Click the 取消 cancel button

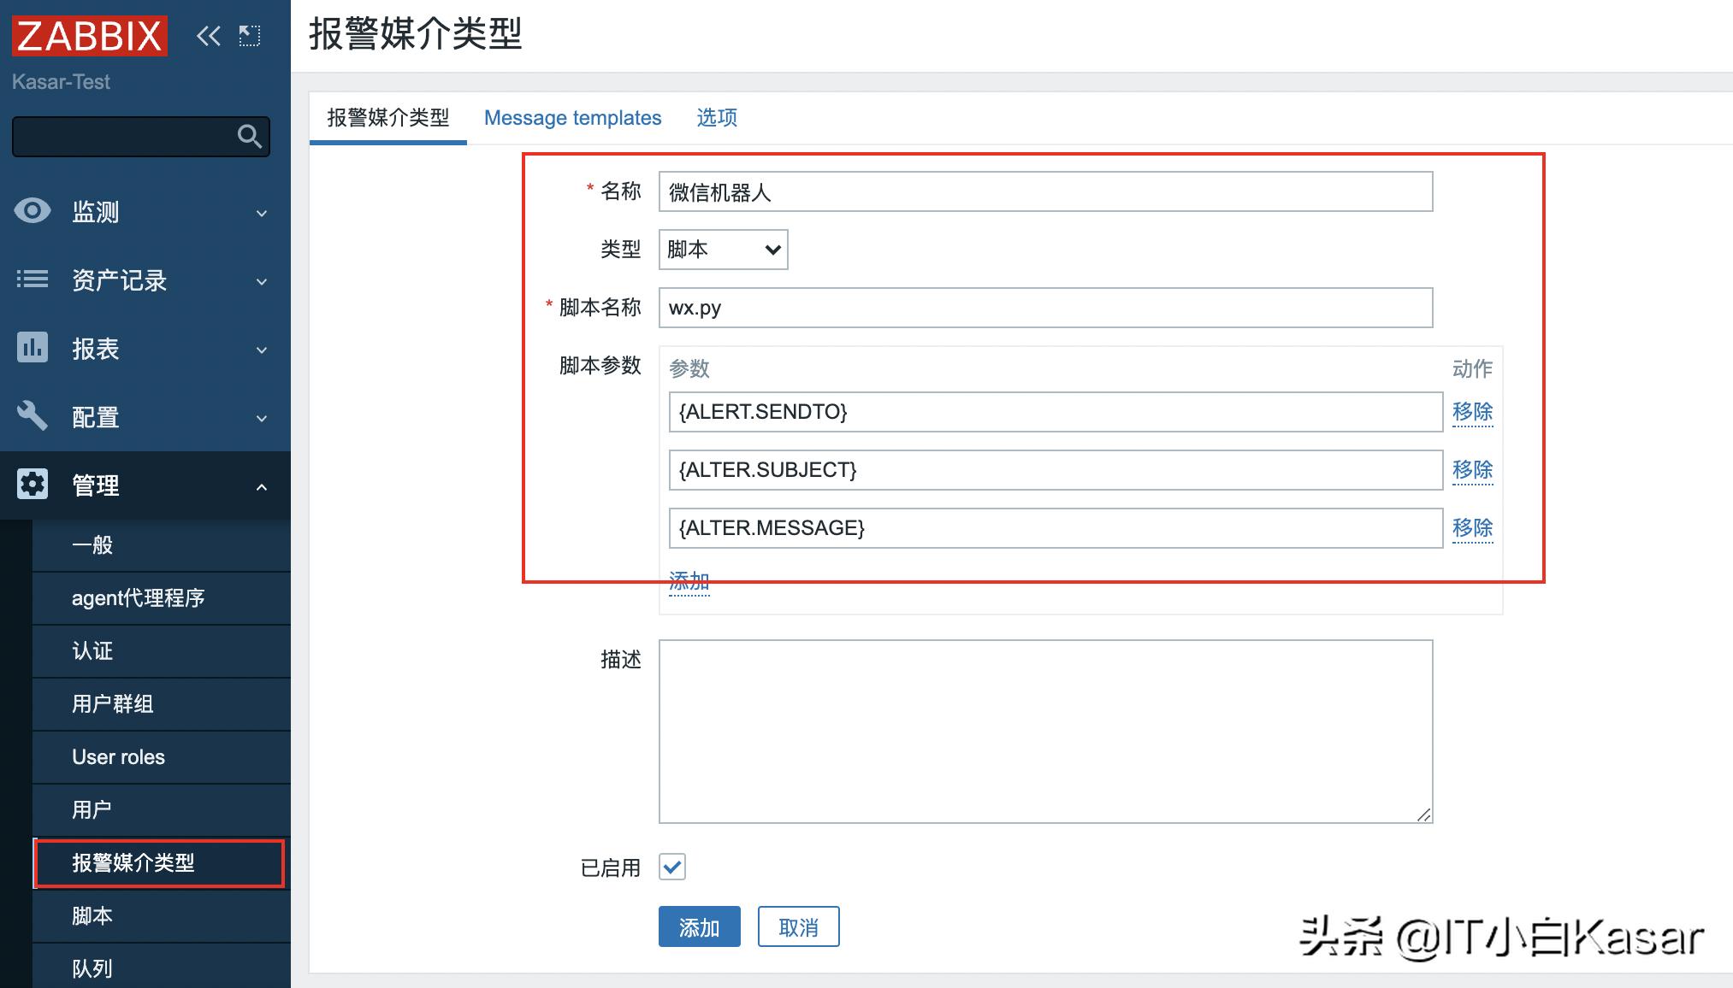(797, 926)
